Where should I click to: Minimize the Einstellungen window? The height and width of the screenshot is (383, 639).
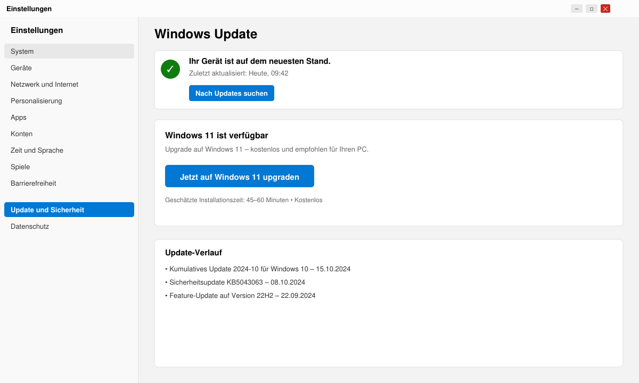[577, 9]
